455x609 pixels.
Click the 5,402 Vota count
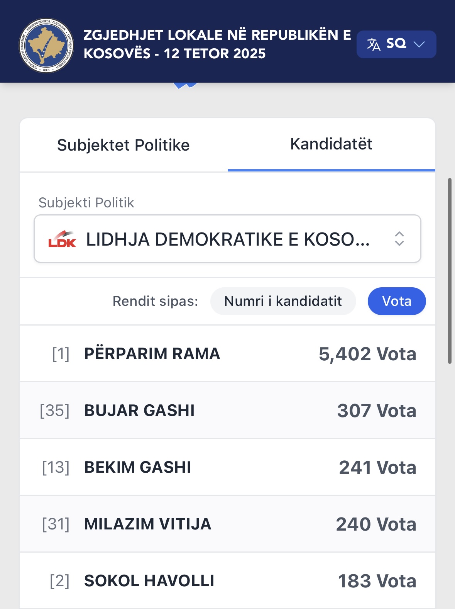(367, 354)
